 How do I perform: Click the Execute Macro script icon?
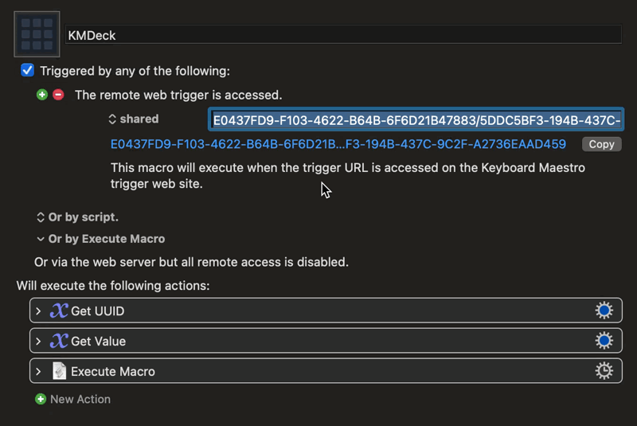click(59, 371)
